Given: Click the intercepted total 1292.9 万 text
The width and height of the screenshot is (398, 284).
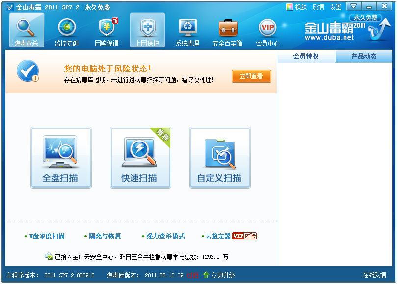Looking at the screenshot, I should [215, 257].
